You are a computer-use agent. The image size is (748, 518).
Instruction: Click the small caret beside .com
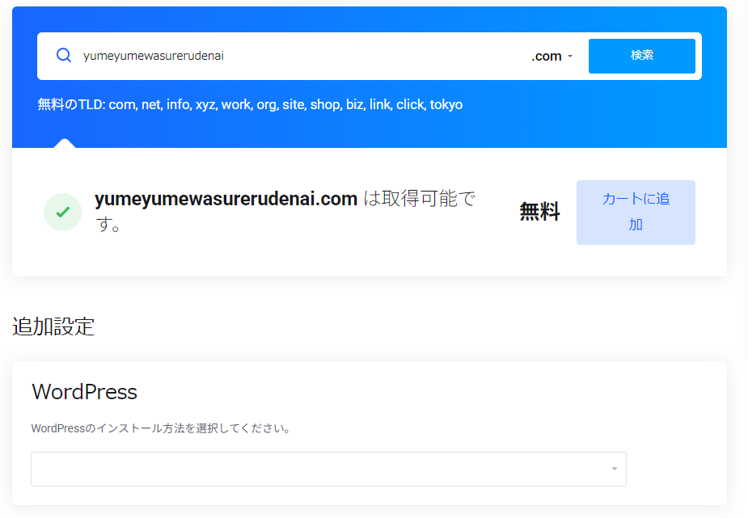pyautogui.click(x=570, y=57)
